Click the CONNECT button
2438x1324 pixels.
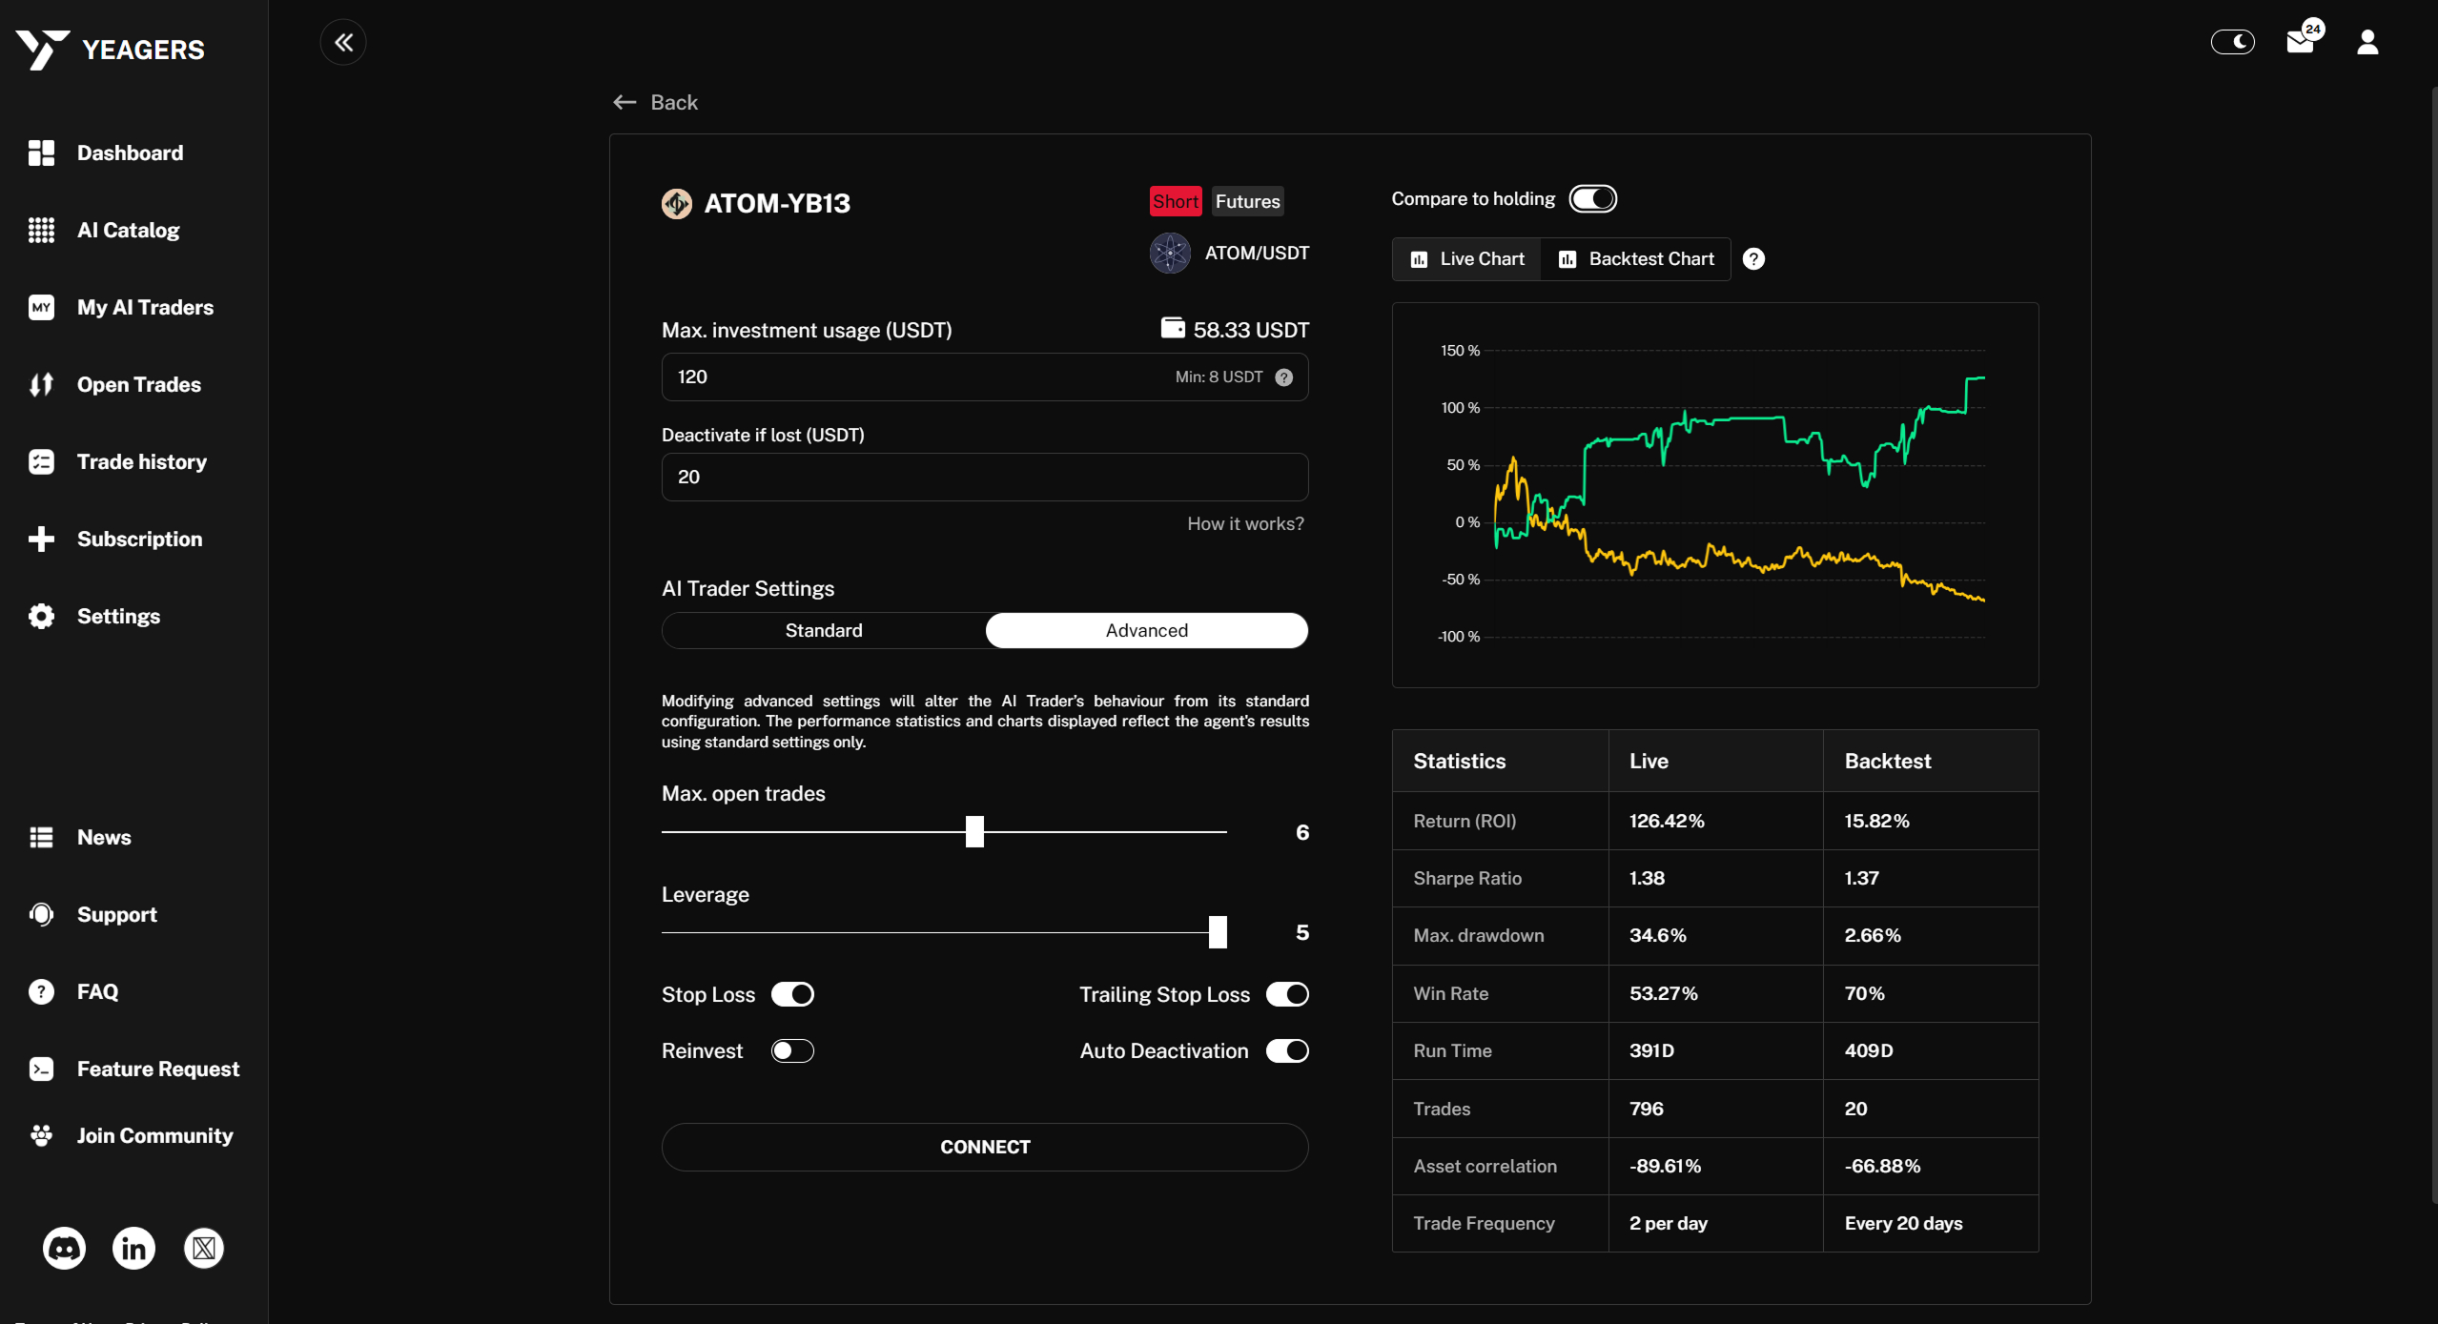985,1147
